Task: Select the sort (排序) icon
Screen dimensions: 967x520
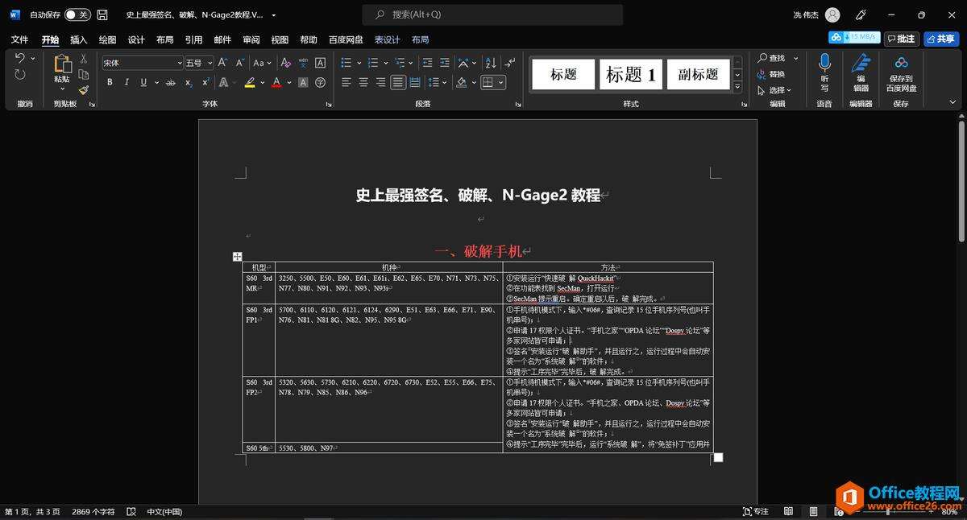Action: [490, 61]
